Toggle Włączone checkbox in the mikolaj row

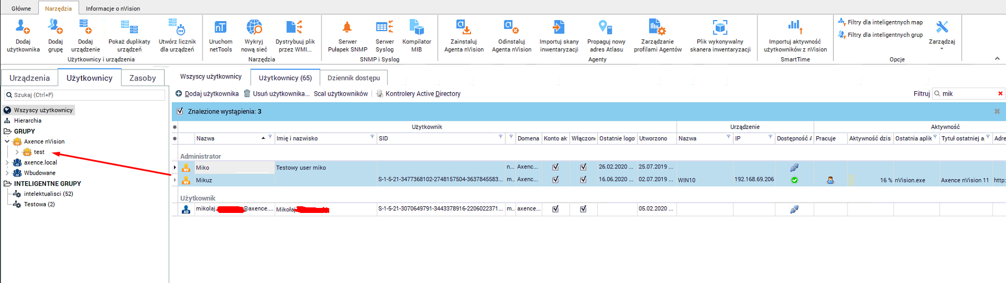[x=583, y=209]
